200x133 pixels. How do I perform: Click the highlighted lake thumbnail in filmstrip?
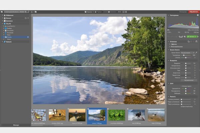(97, 116)
